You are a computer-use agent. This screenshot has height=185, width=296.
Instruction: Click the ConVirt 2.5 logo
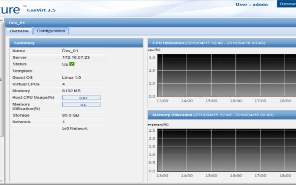tap(41, 10)
